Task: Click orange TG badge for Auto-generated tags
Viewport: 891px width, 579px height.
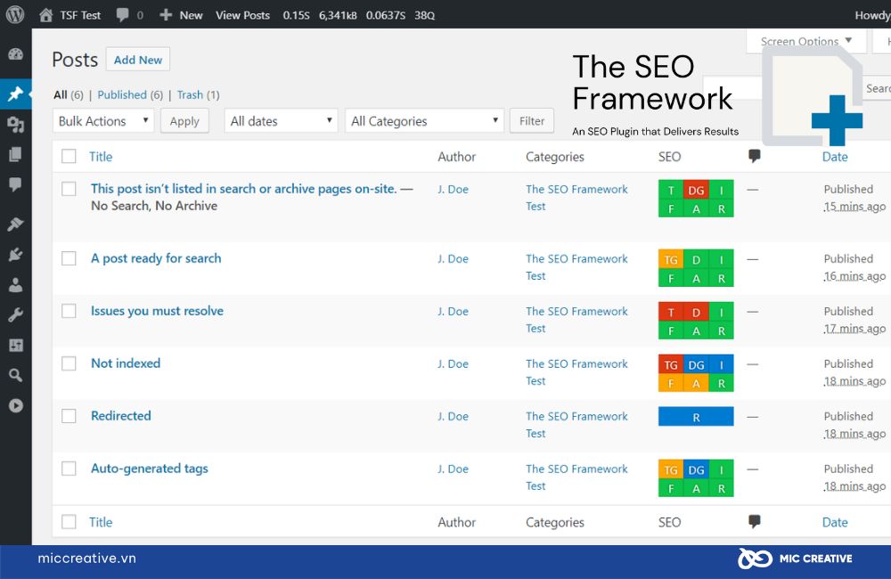Action: (x=671, y=469)
